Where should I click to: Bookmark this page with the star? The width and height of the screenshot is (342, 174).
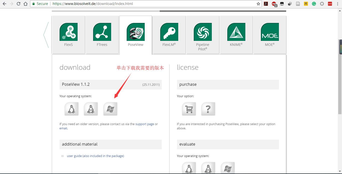(258, 4)
